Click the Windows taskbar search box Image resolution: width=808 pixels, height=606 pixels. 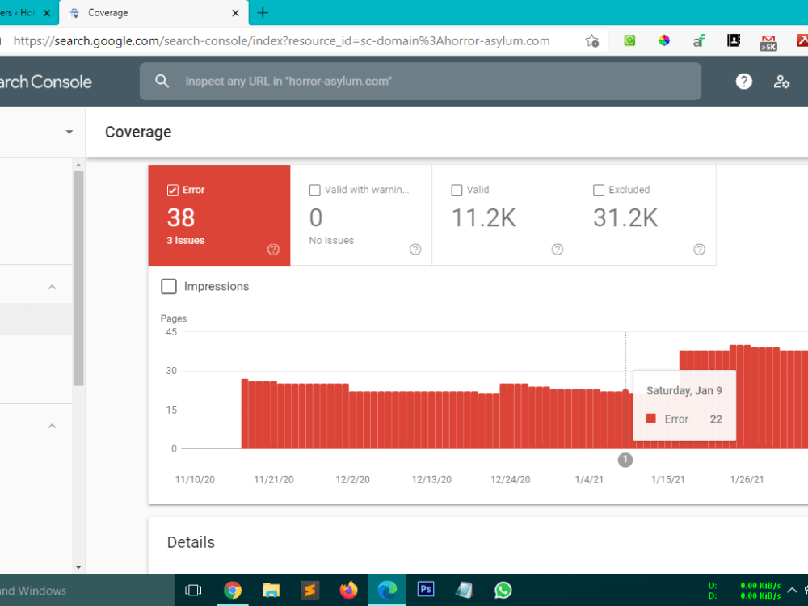pos(86,591)
